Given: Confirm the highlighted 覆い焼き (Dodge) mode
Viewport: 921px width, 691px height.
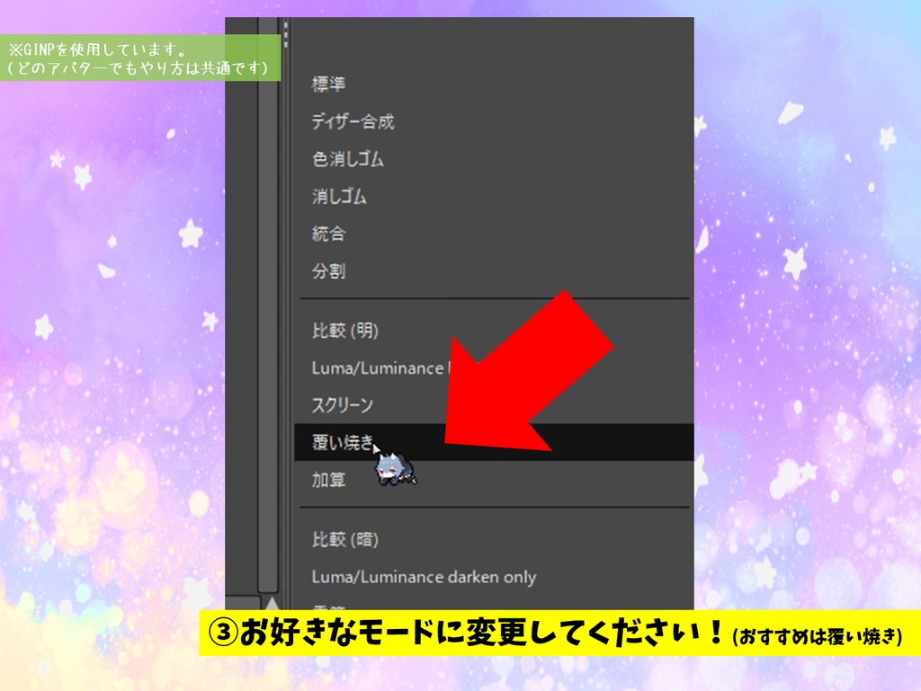Looking at the screenshot, I should (x=342, y=440).
